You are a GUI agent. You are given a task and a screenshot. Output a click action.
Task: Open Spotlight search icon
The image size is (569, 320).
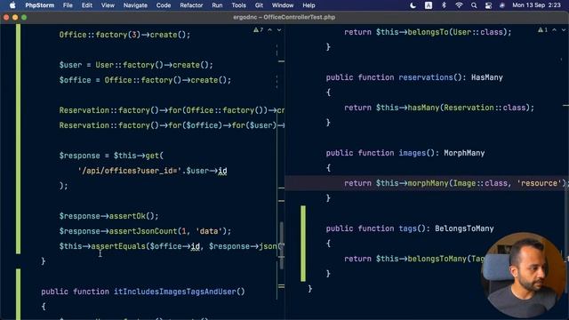(x=474, y=5)
